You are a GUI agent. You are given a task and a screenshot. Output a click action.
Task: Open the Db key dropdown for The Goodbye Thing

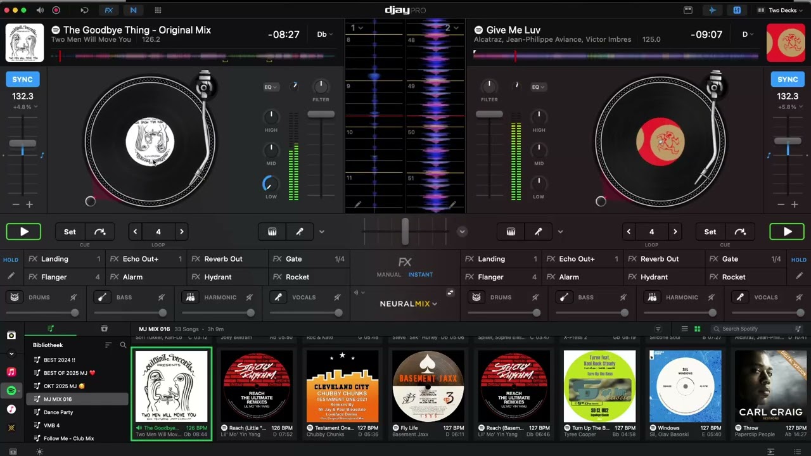325,34
